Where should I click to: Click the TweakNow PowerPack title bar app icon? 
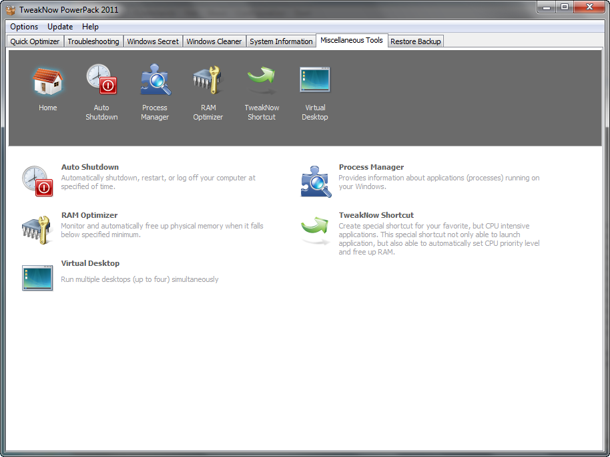[x=11, y=10]
